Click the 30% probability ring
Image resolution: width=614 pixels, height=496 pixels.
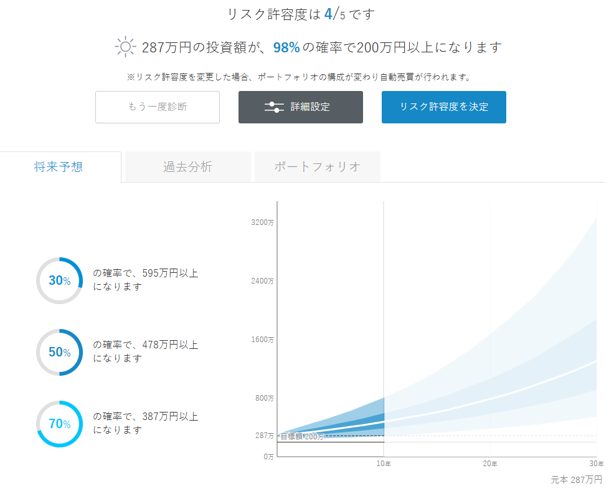[60, 280]
